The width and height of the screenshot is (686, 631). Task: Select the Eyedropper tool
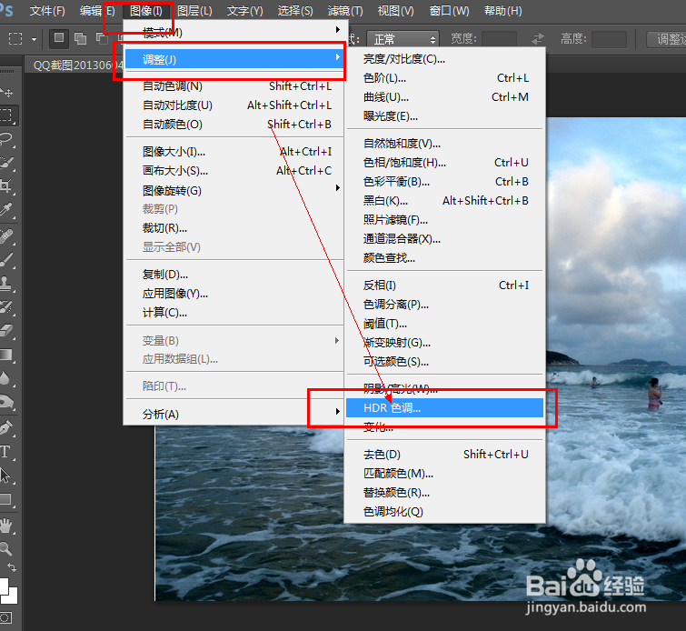coord(6,210)
